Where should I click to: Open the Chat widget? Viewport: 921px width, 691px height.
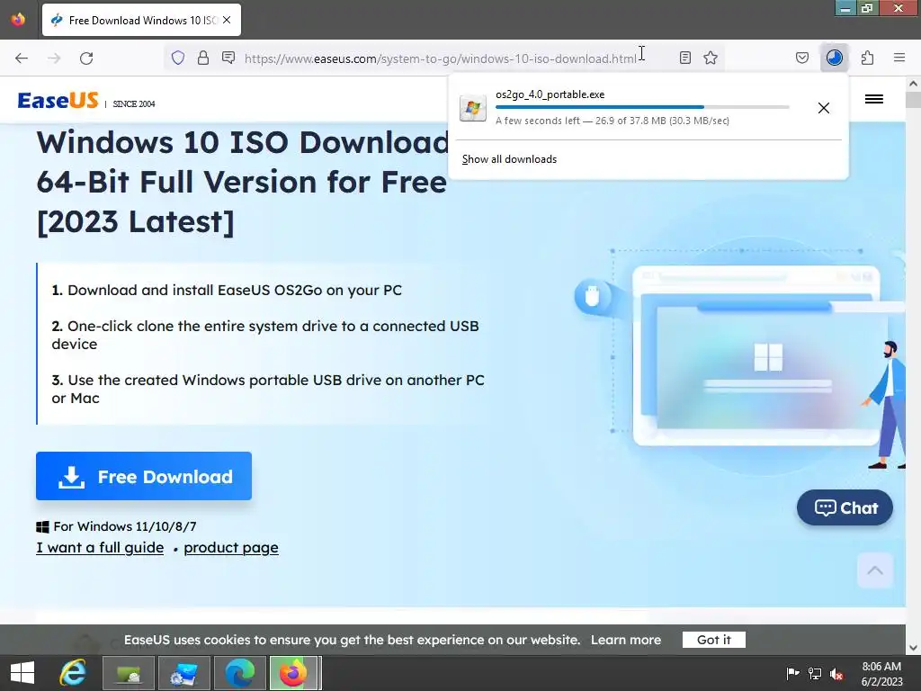[845, 507]
